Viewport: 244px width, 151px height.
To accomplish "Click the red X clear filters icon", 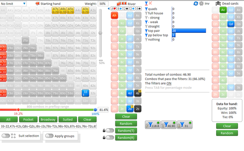I will click(150, 3).
